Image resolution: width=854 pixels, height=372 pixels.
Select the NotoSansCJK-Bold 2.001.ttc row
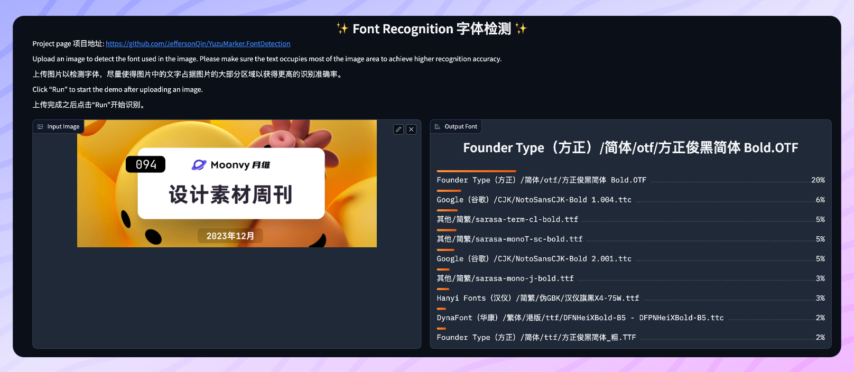click(x=630, y=259)
